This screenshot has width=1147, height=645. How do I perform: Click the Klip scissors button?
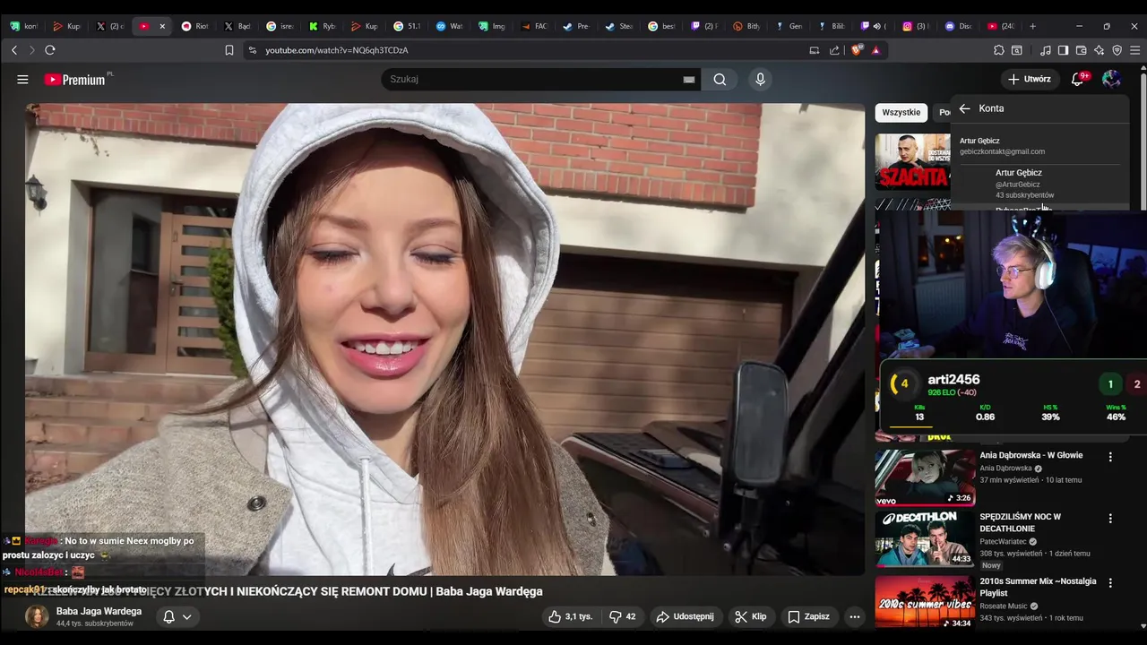pos(751,616)
